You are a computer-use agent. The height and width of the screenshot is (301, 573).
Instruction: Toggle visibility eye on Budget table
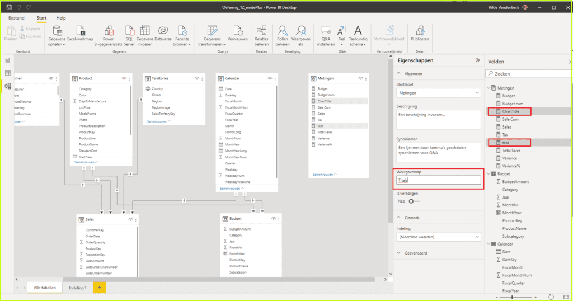pyautogui.click(x=273, y=218)
